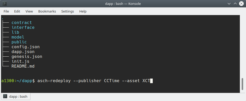Open the Edit menu
This screenshot has width=246, height=101.
[x=17, y=11]
